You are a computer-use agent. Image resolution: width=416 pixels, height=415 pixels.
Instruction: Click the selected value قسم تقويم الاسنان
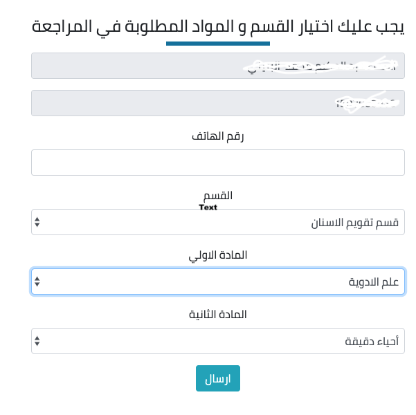click(x=354, y=223)
